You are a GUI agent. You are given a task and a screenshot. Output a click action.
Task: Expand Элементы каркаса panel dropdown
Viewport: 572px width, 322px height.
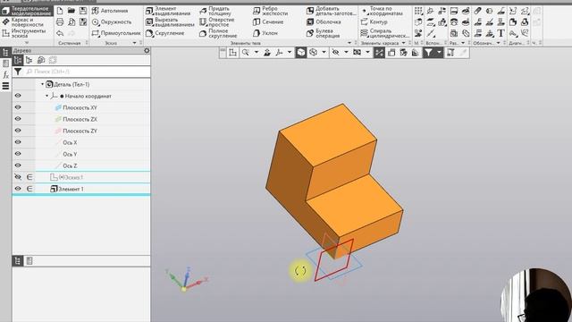click(x=403, y=43)
